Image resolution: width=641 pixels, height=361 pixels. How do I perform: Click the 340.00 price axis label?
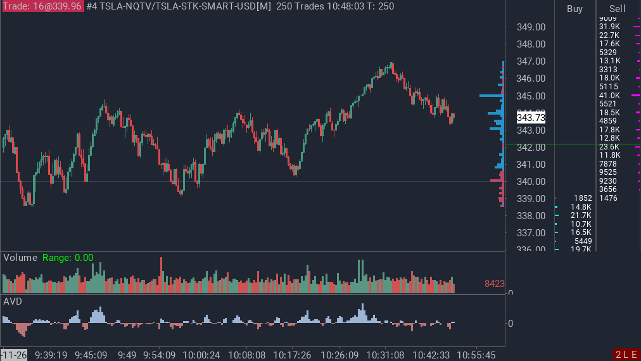(531, 182)
